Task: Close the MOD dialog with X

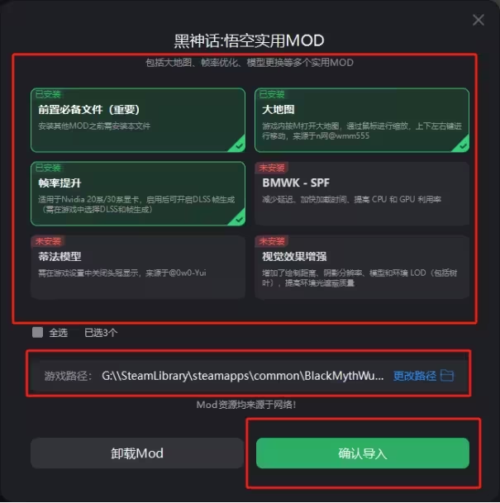Action: [x=479, y=20]
